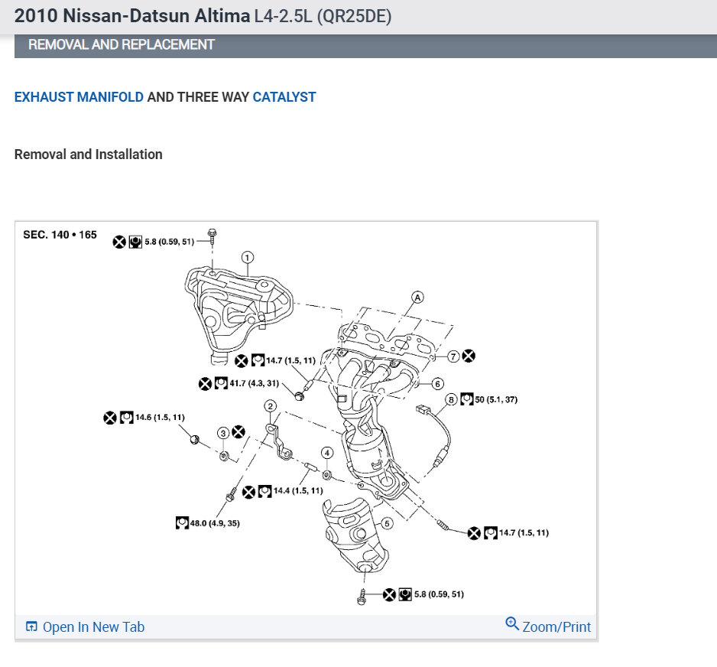717x667 pixels.
Task: Click the Open In New Tab icon
Action: [x=31, y=626]
